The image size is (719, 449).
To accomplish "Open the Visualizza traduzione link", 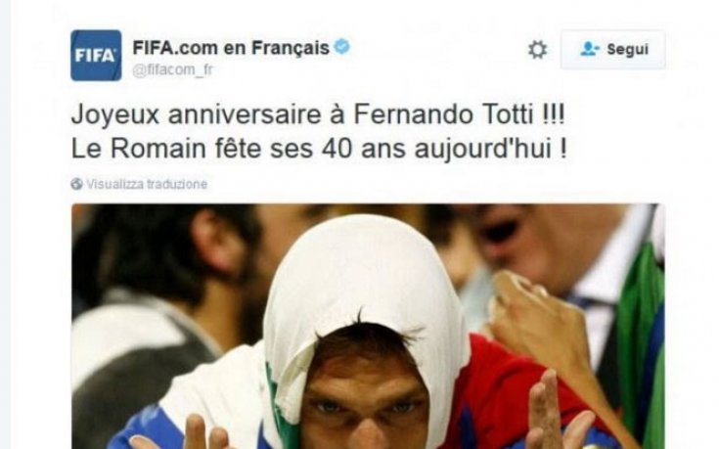I will click(x=147, y=184).
